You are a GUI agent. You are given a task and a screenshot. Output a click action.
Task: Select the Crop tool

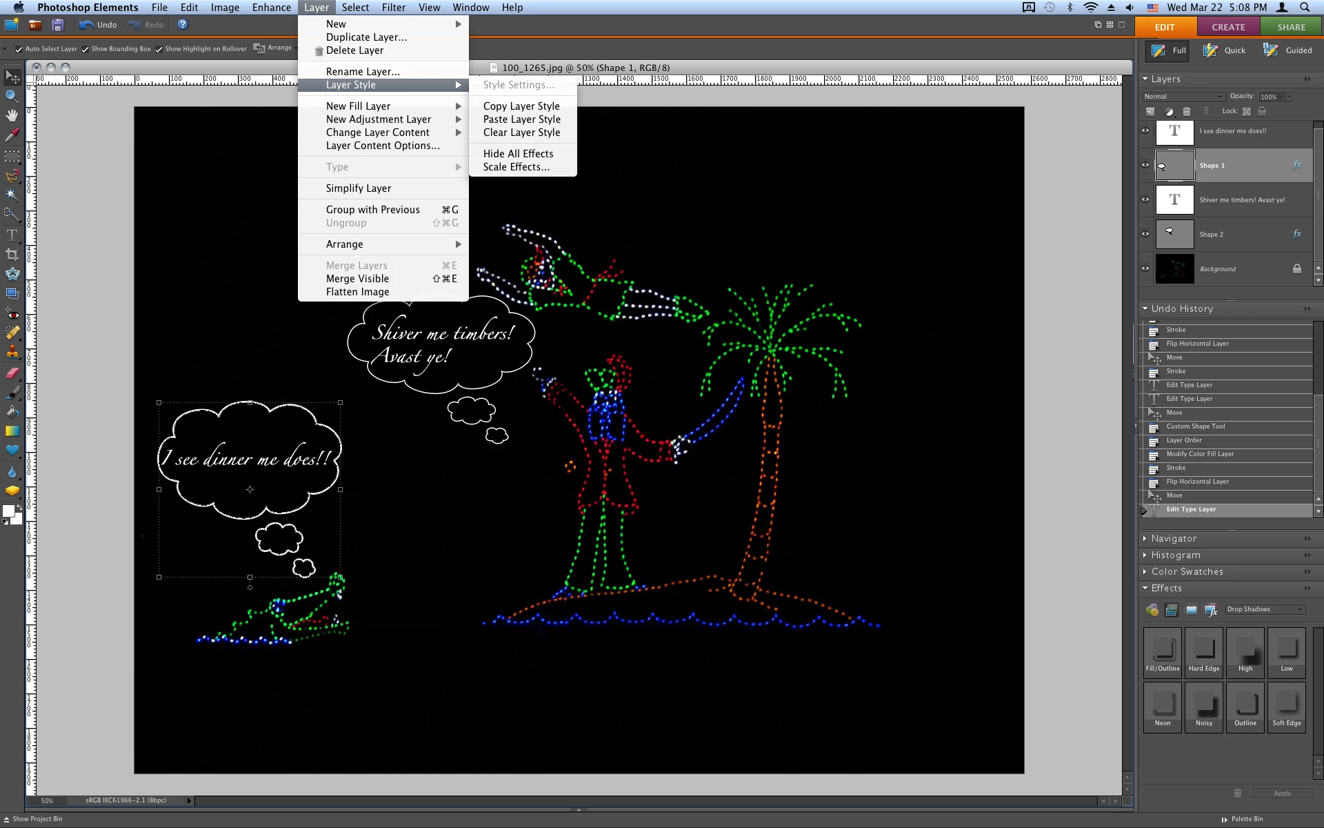pyautogui.click(x=12, y=255)
